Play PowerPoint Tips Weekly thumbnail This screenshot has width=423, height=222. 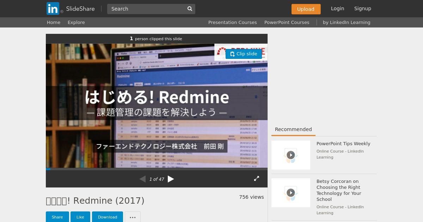coord(291,155)
